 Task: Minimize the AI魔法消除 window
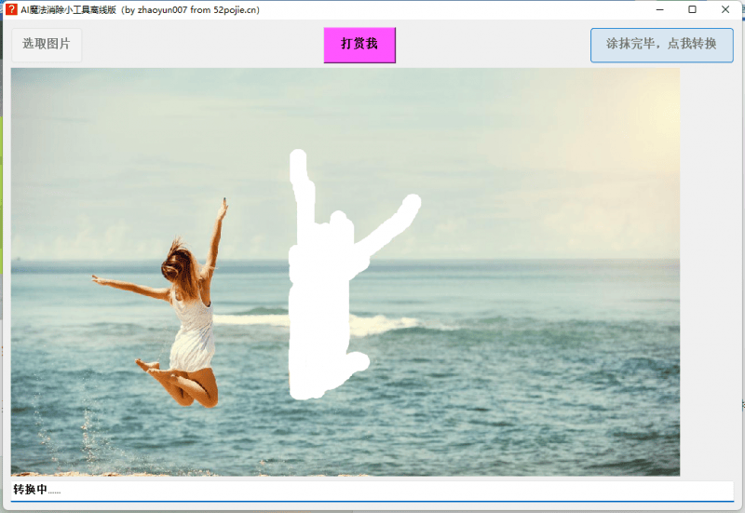659,9
